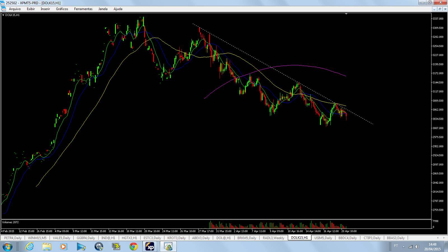The height and width of the screenshot is (252, 448).
Task: Open the volume speaker tray icon
Action: pos(417,247)
